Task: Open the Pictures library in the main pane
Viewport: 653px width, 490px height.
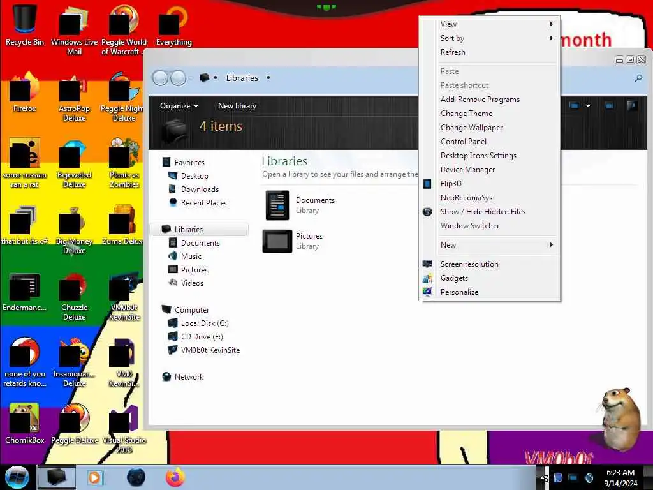Action: 293,241
